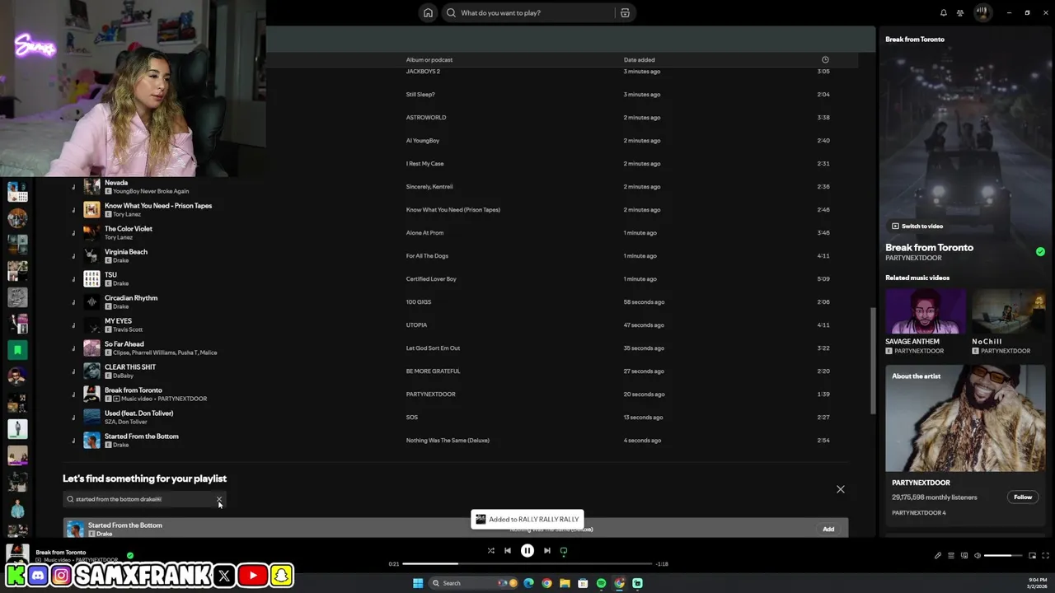
Task: Toggle shuffle in the player bar
Action: [490, 551]
